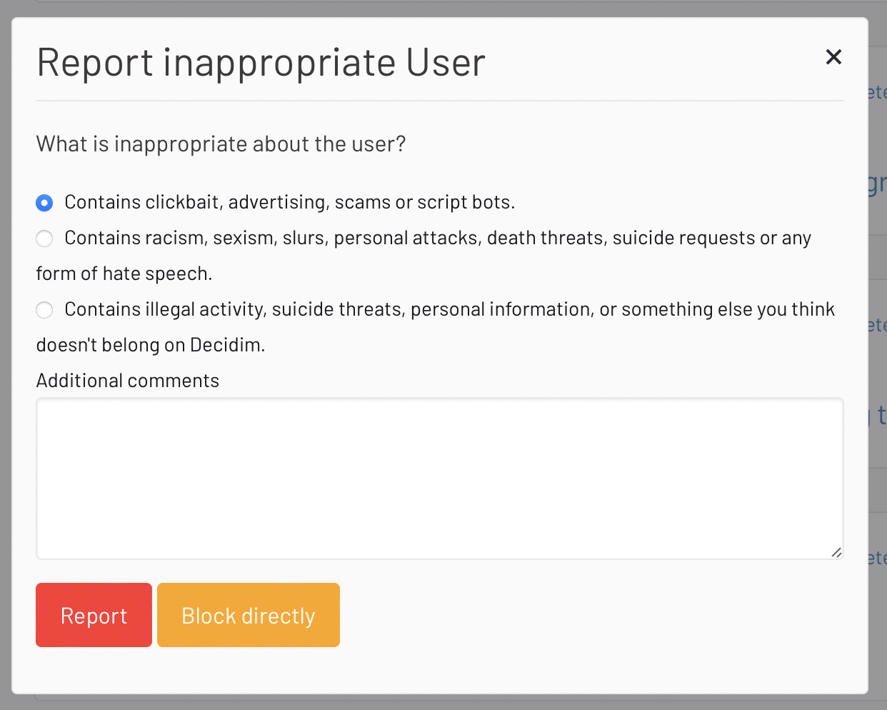Focus the Additional comments text area
This screenshot has height=710, width=887.
pos(439,479)
